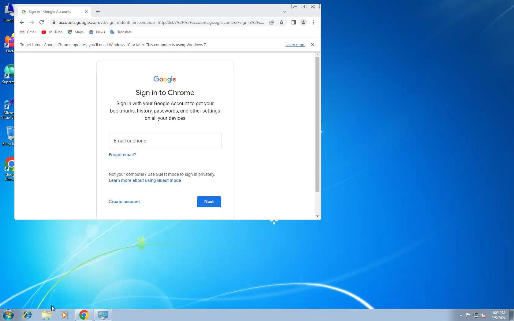
Task: Minimize the Chrome window
Action: [295, 6]
